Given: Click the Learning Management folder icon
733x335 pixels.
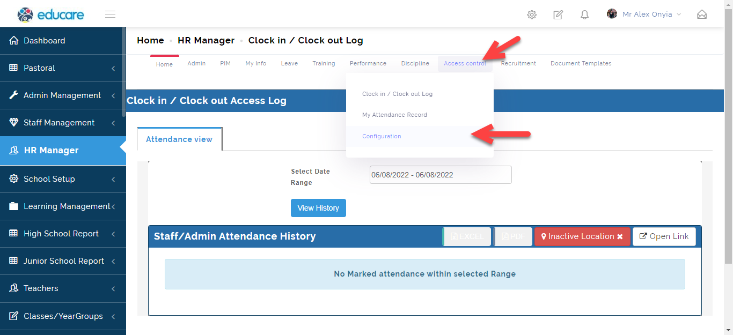Looking at the screenshot, I should point(14,206).
